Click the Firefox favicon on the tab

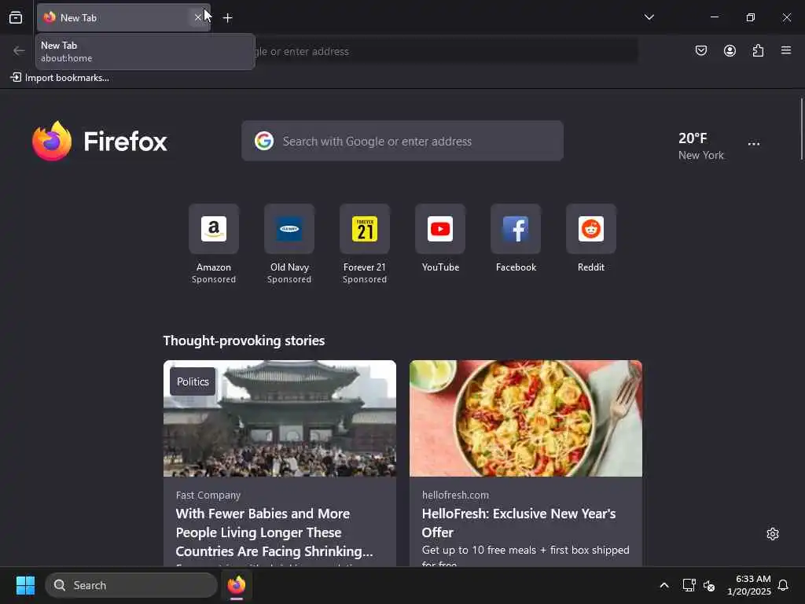[x=50, y=17]
